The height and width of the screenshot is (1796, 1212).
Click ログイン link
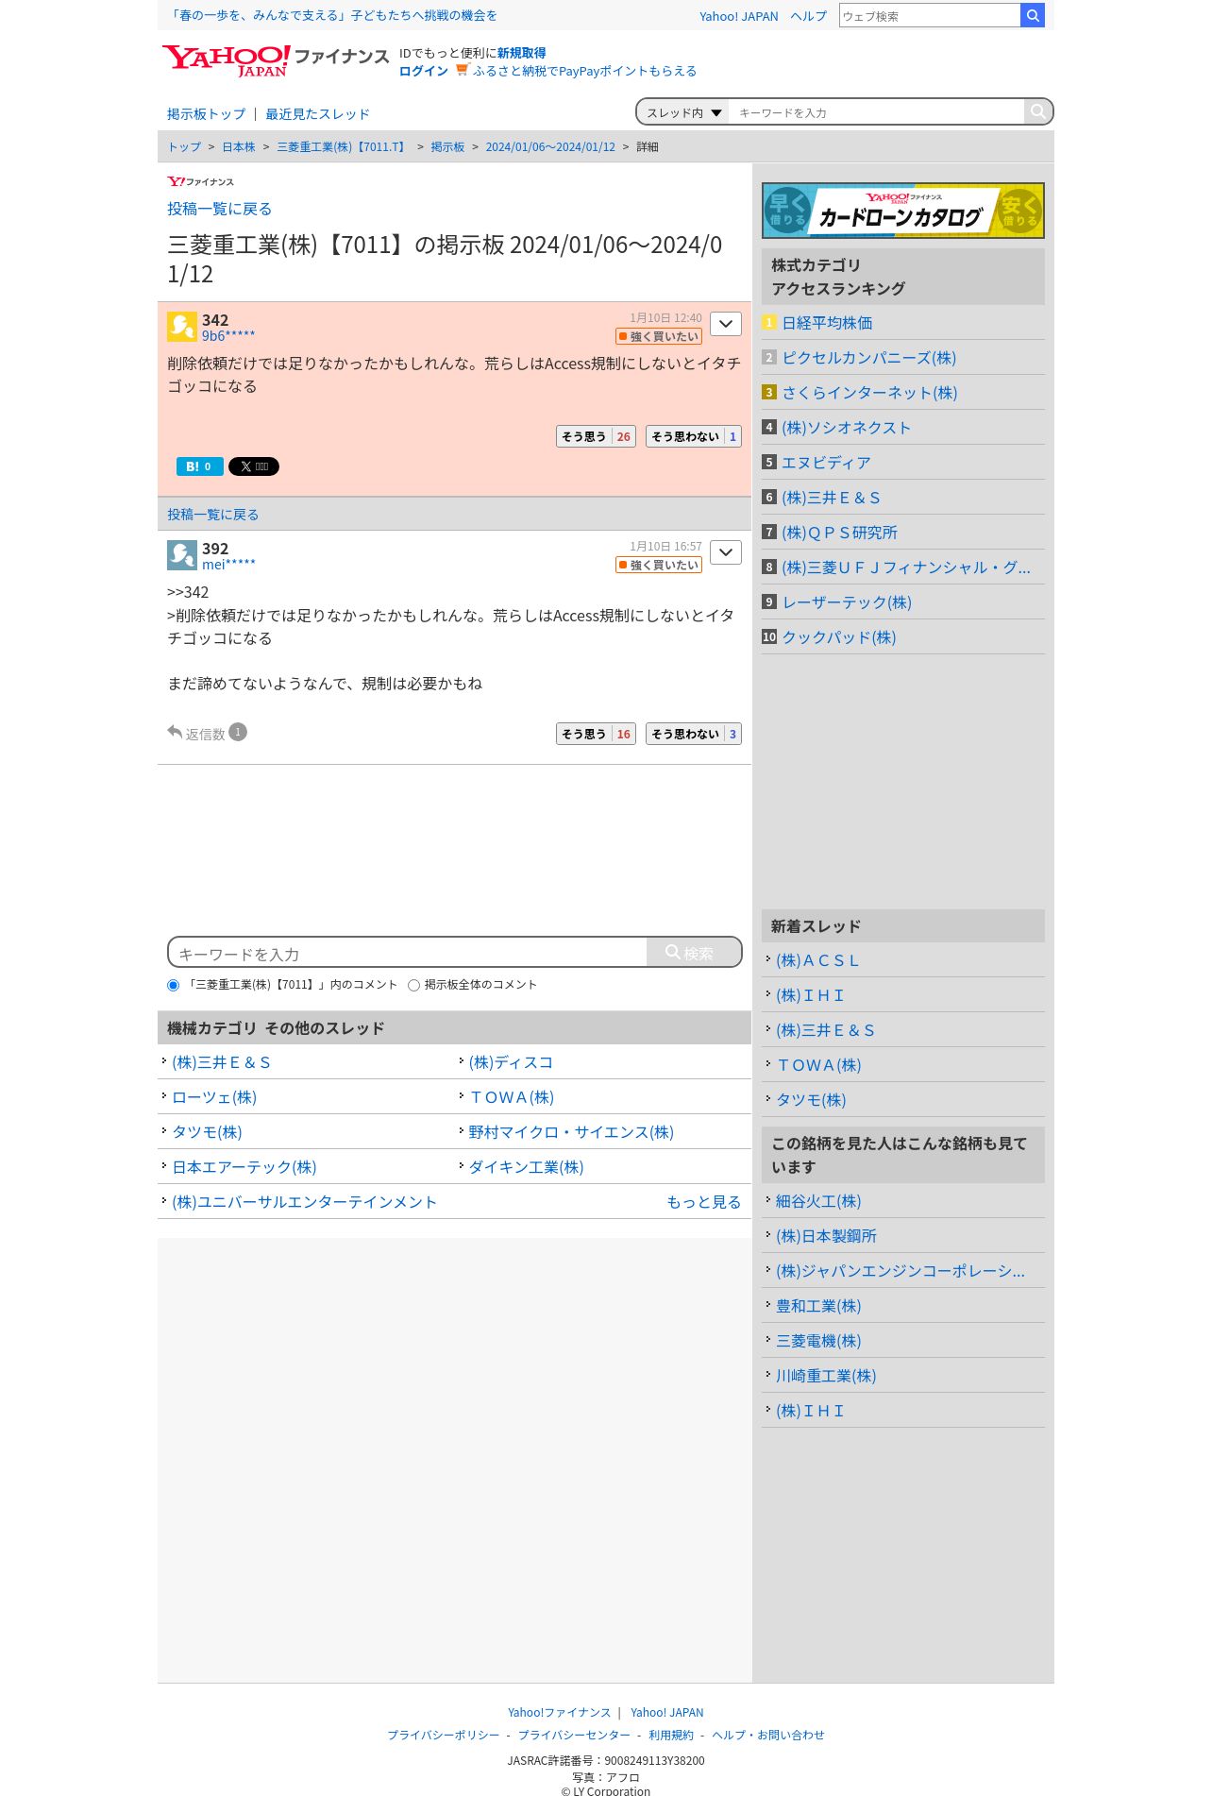[423, 71]
